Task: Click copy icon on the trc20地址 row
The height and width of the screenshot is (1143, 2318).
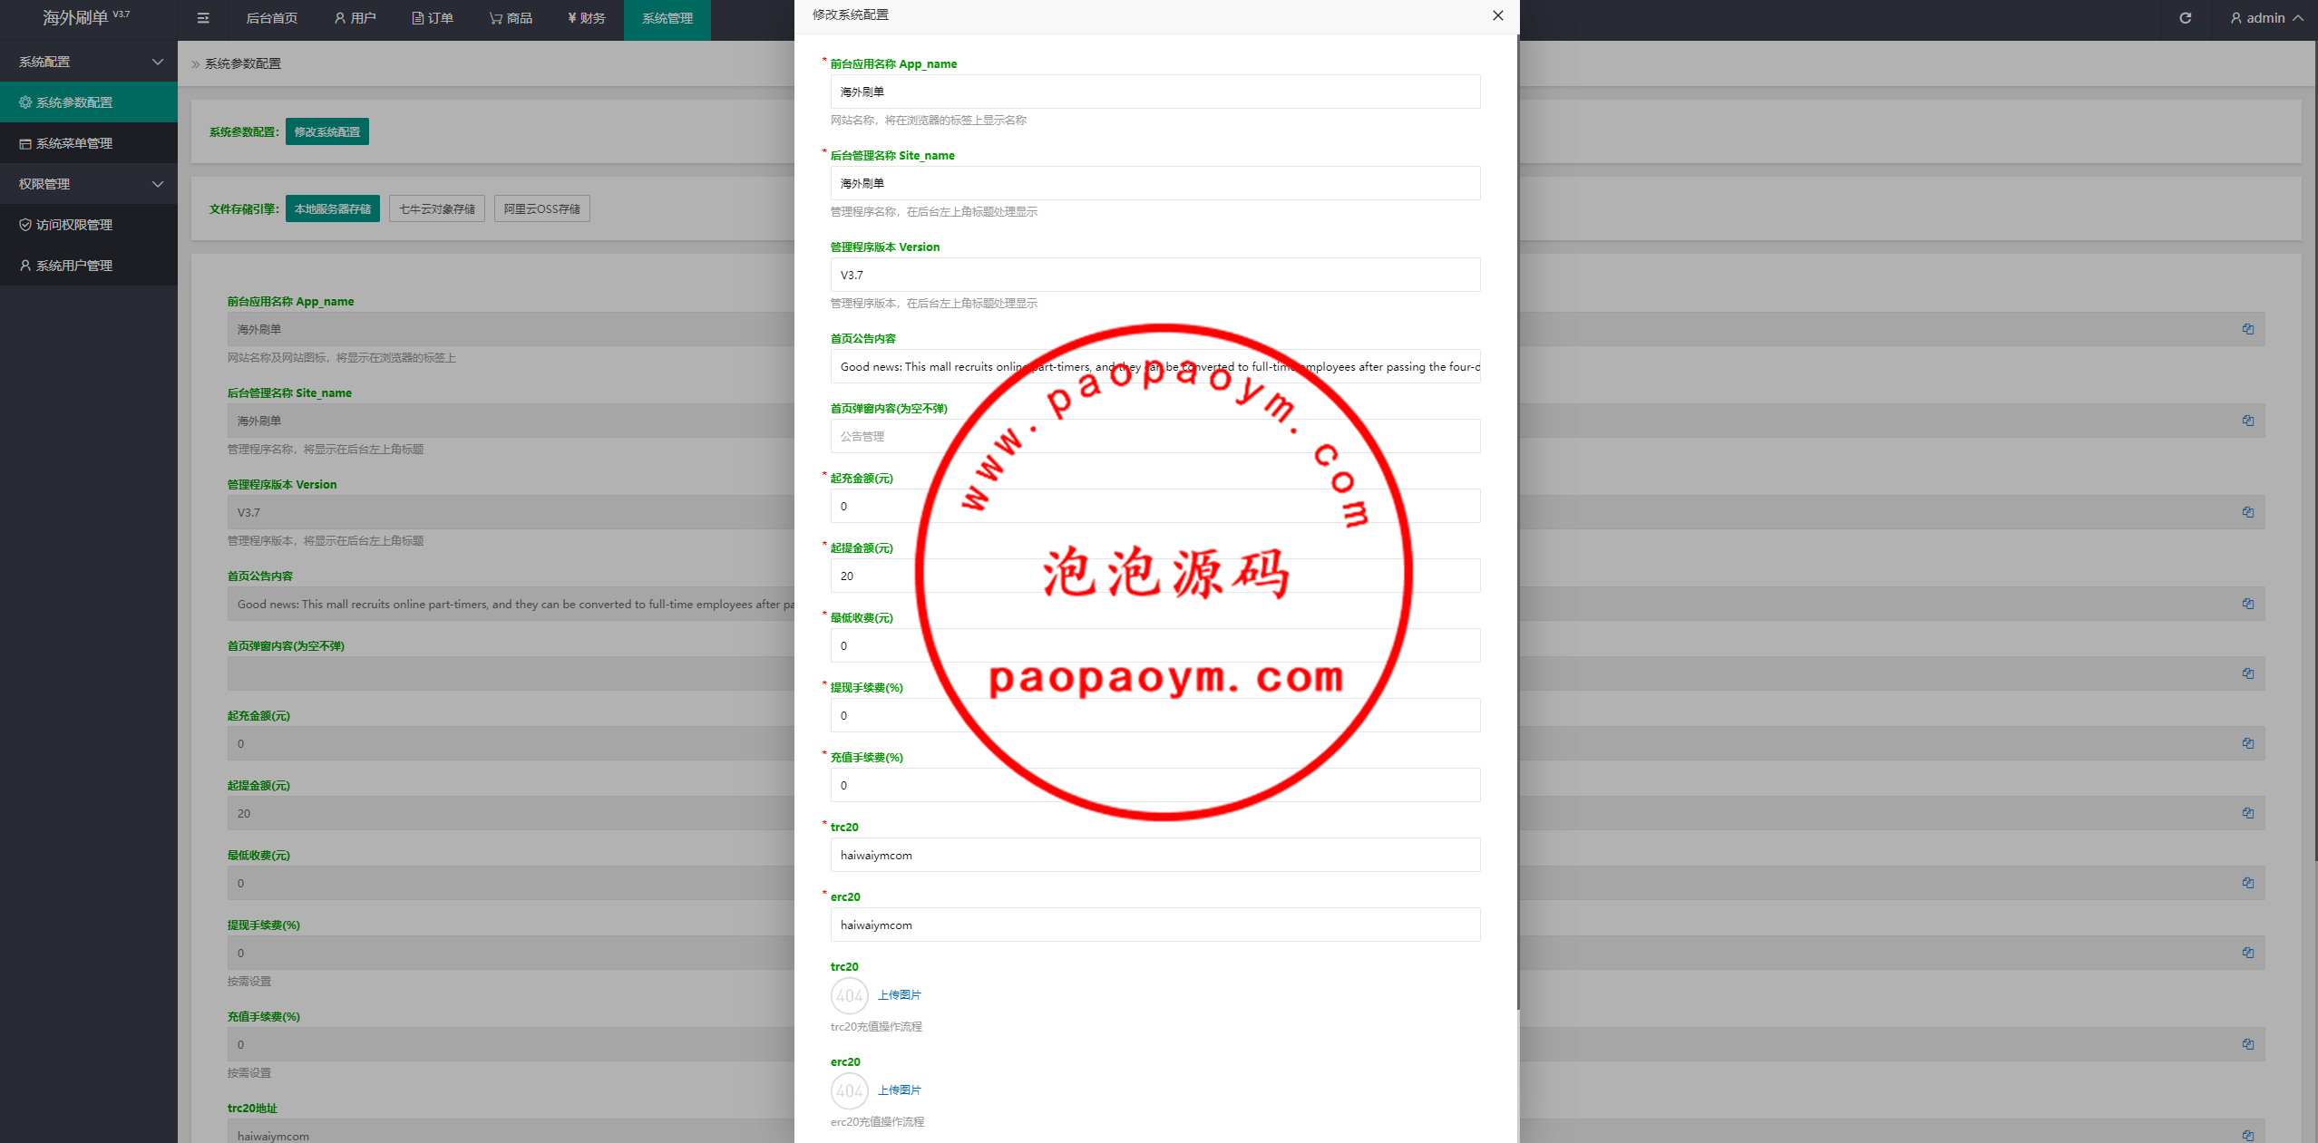Action: pyautogui.click(x=2248, y=1136)
